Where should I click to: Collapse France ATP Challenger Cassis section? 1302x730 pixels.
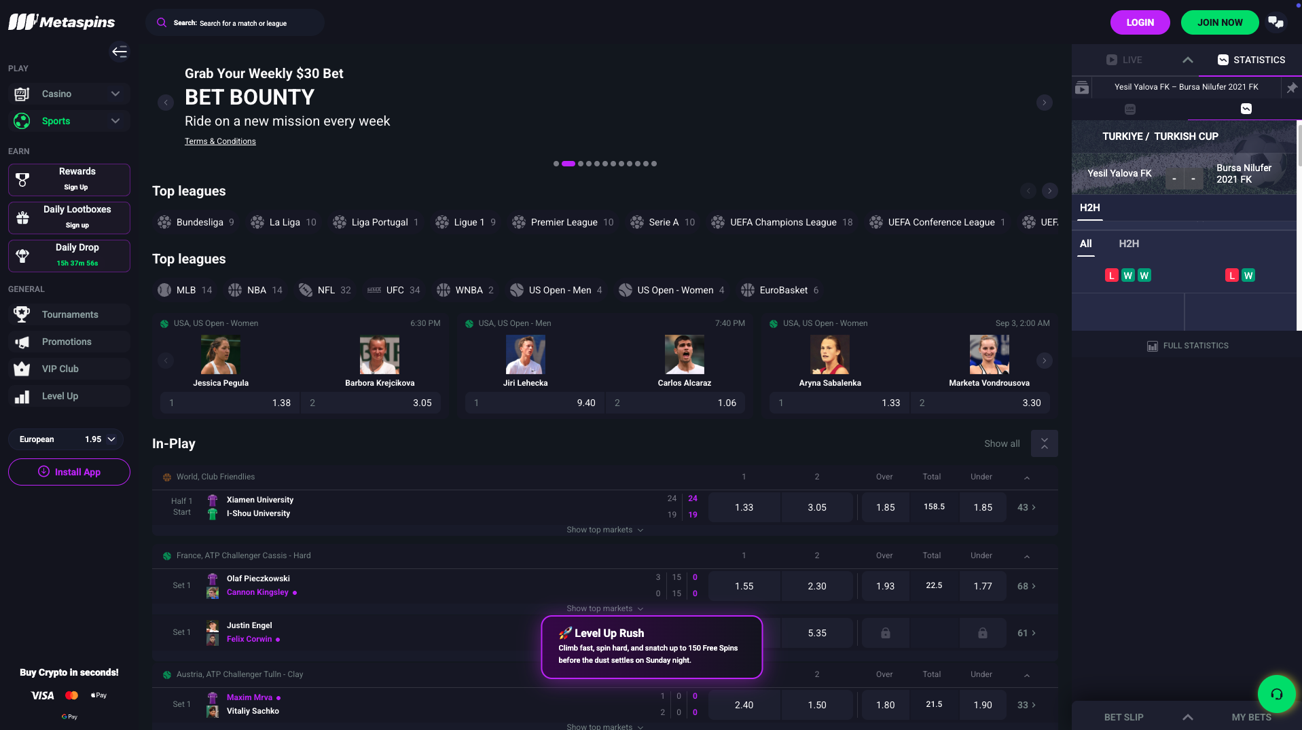click(x=1026, y=556)
